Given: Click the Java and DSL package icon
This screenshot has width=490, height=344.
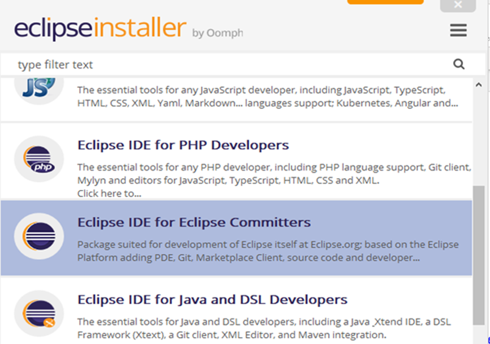Looking at the screenshot, I should coord(39,313).
